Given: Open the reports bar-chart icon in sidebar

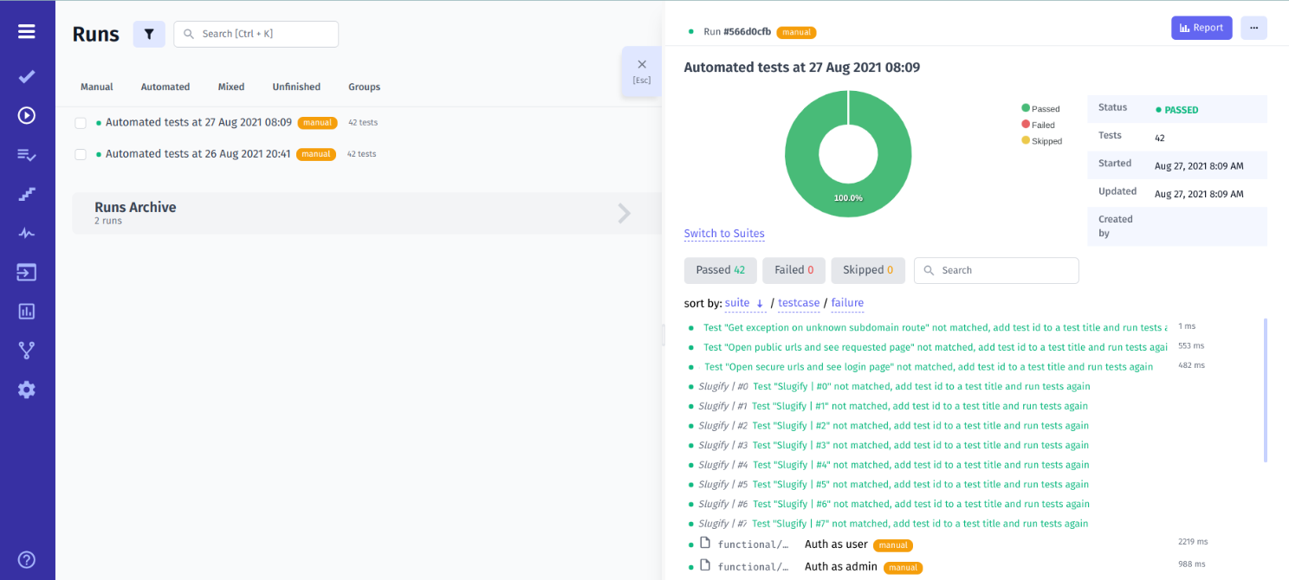Looking at the screenshot, I should click(26, 310).
